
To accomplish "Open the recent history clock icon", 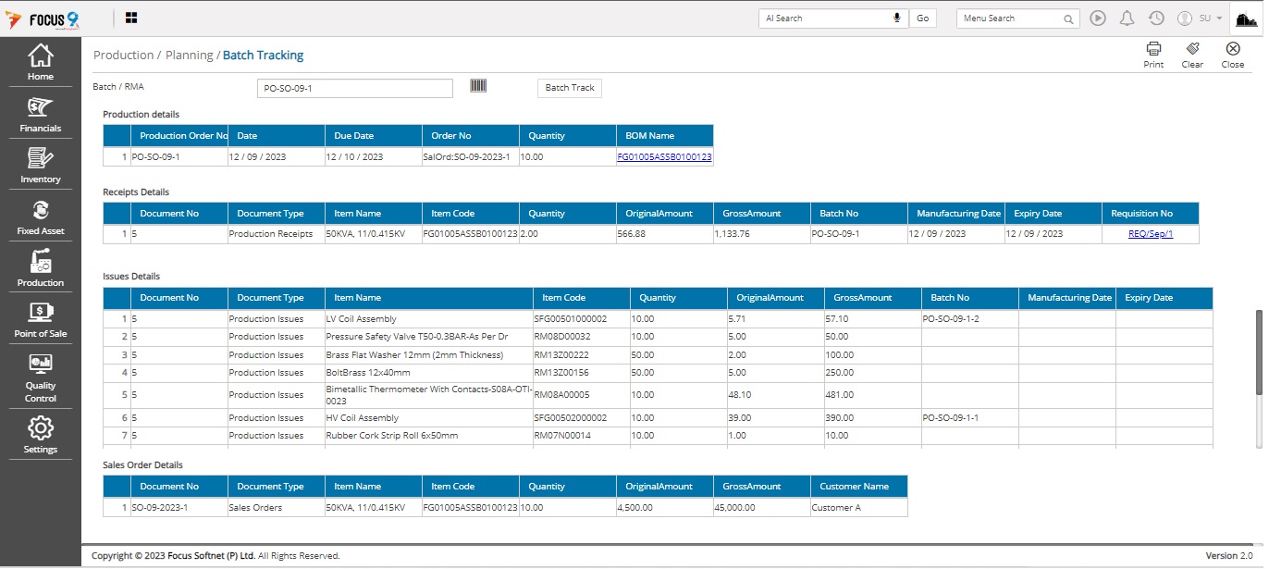I will click(x=1156, y=19).
